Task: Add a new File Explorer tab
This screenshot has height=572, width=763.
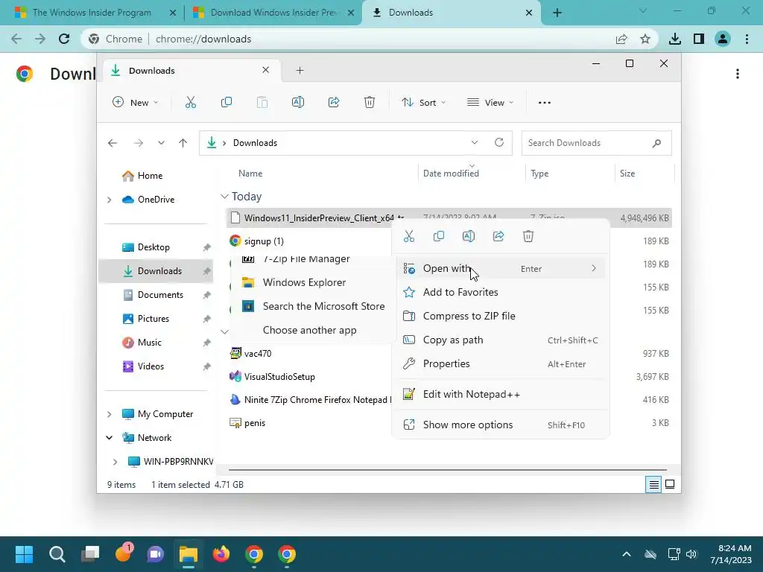Action: [x=300, y=71]
